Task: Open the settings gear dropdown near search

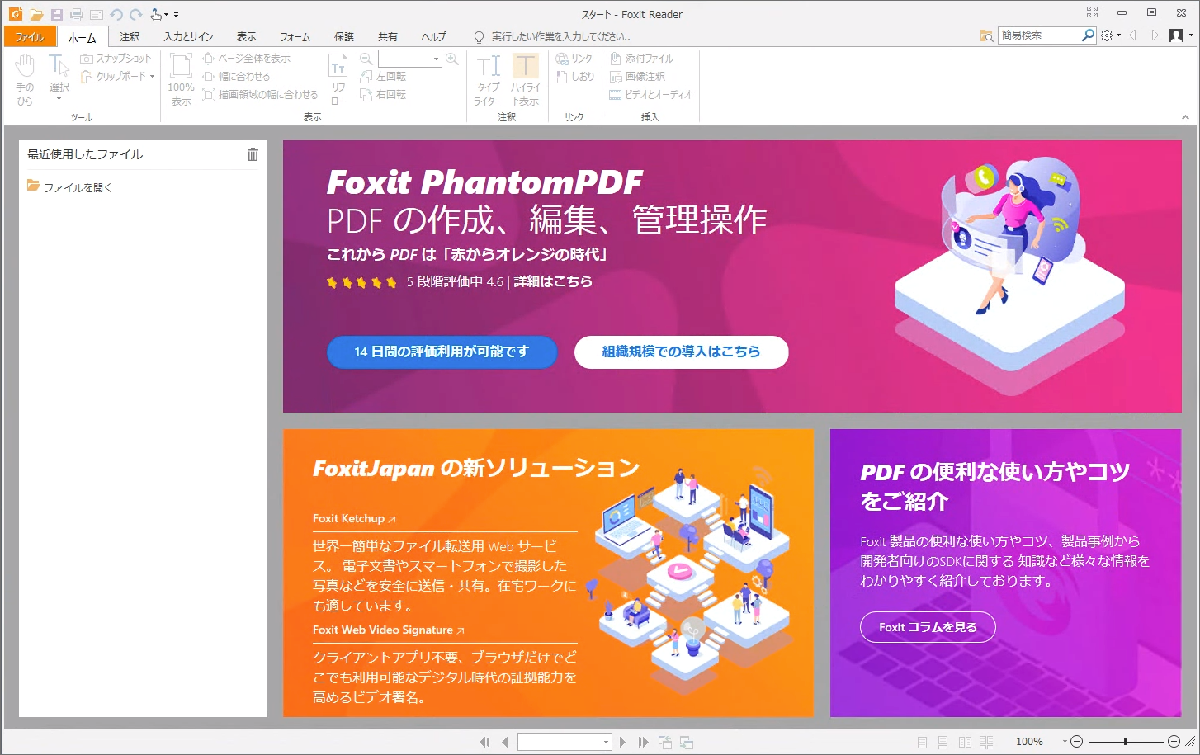Action: point(1111,35)
